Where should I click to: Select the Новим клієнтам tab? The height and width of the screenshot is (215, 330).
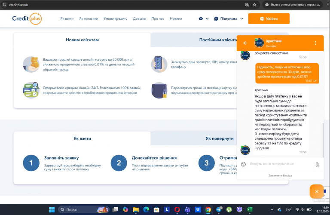(x=82, y=40)
